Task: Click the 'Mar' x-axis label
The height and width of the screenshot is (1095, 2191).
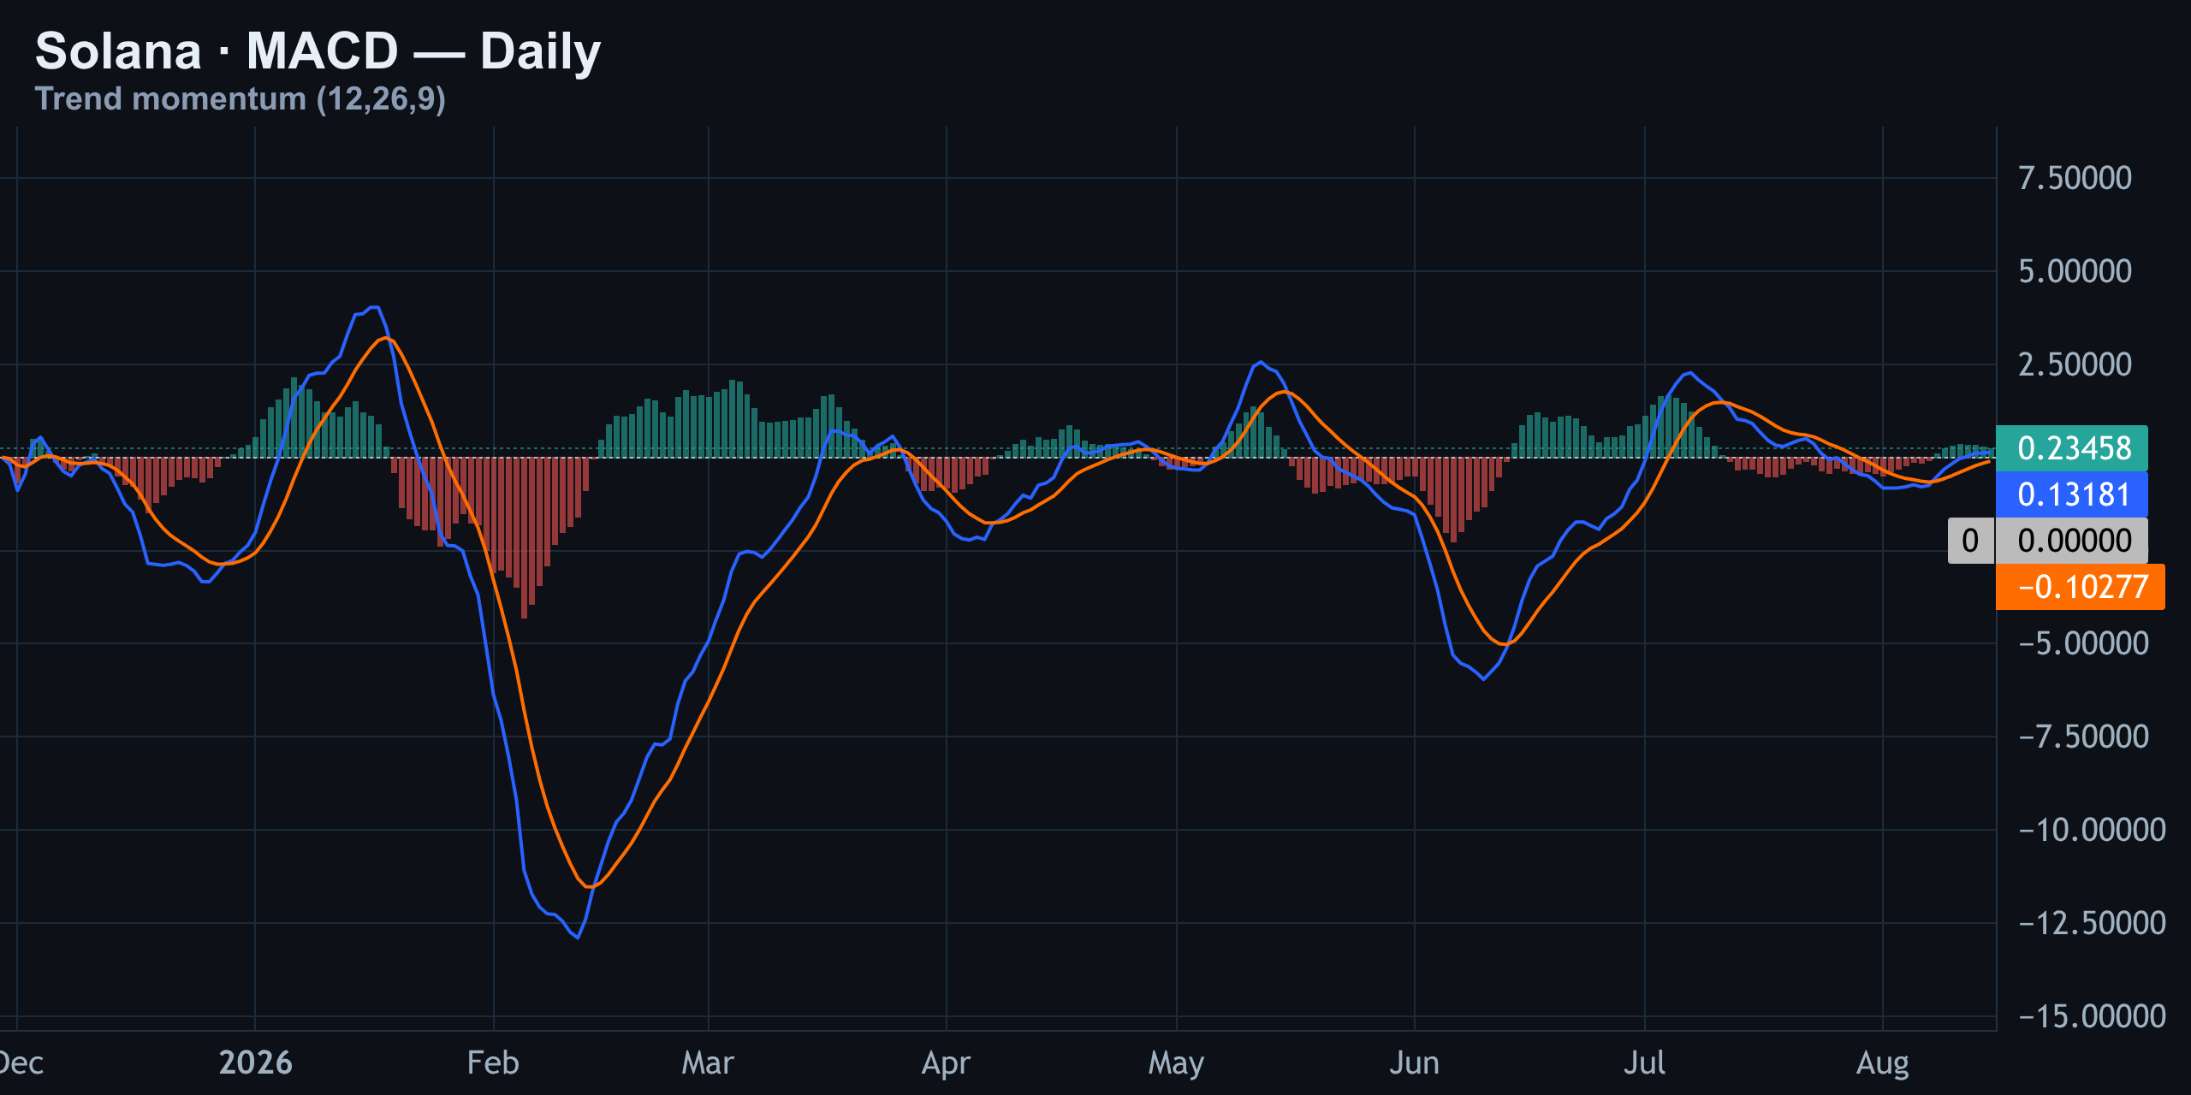Action: tap(708, 1062)
